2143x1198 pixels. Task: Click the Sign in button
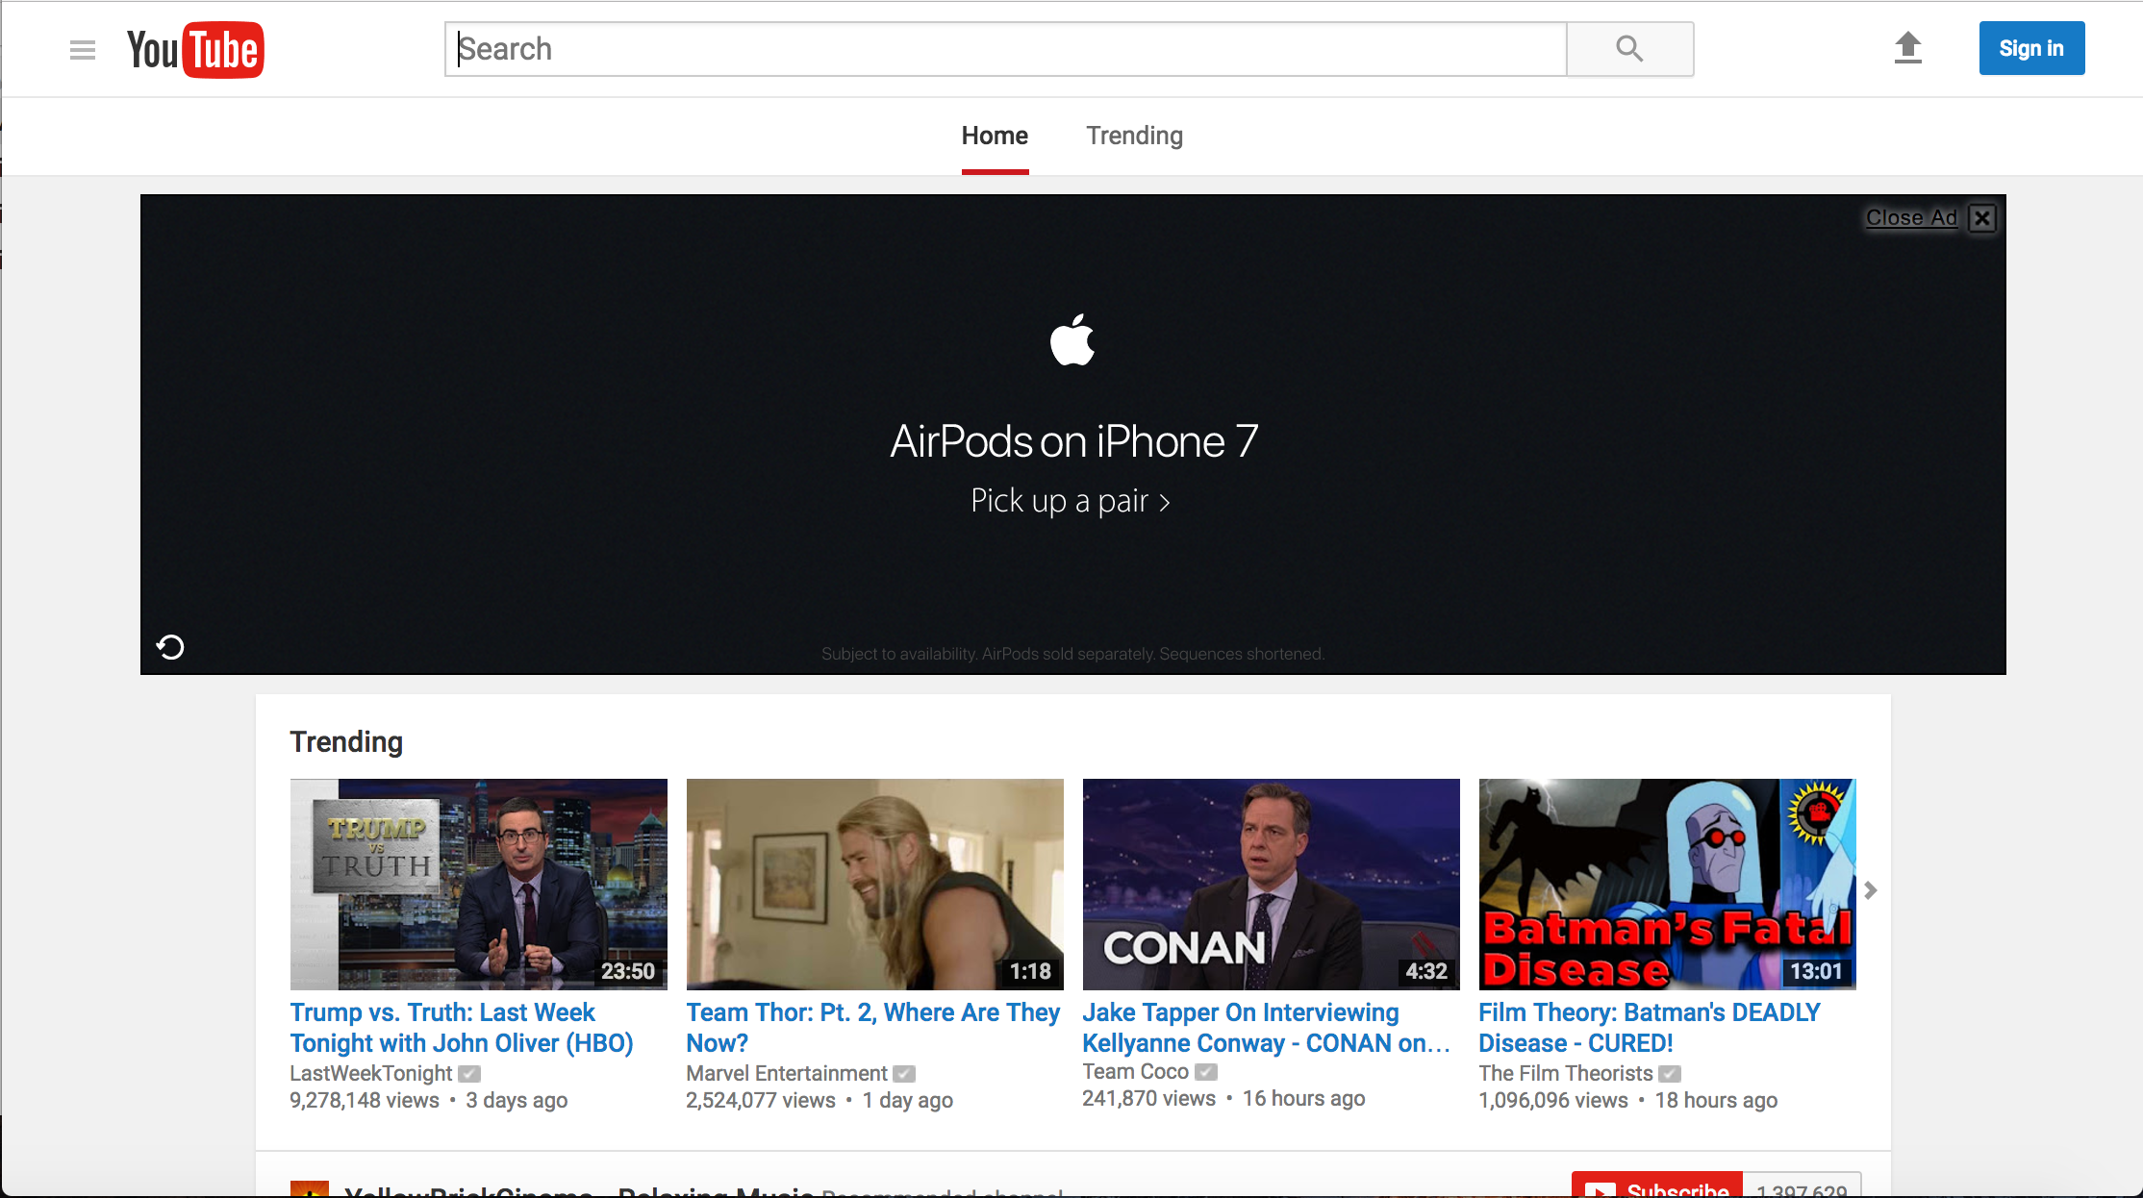click(2031, 48)
